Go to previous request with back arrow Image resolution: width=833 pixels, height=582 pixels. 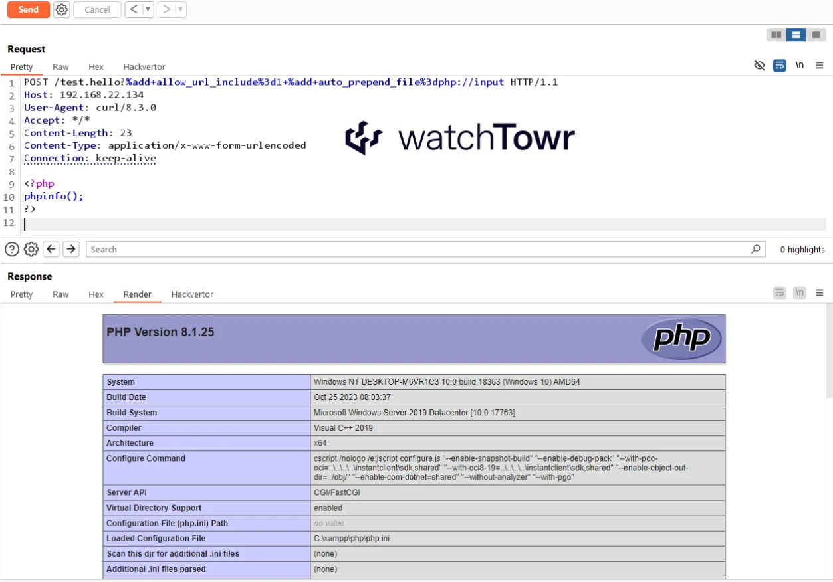[134, 9]
